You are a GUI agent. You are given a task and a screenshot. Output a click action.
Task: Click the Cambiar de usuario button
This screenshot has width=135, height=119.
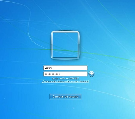(66, 96)
